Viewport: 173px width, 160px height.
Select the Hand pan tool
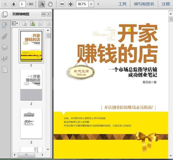(50, 4)
